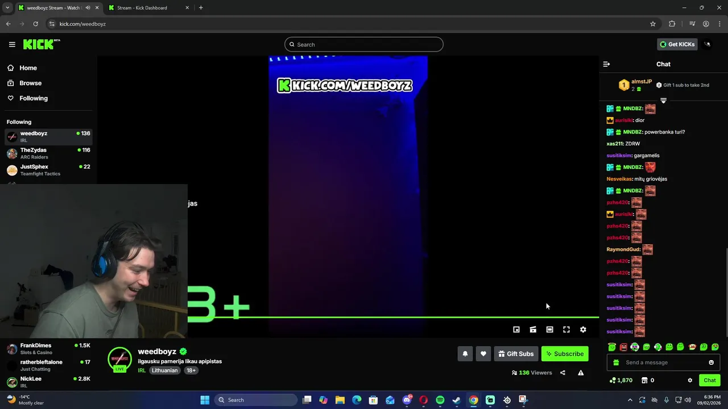Viewport: 728px width, 409px height.
Task: Open NickLee recommended channel
Action: tap(48, 382)
